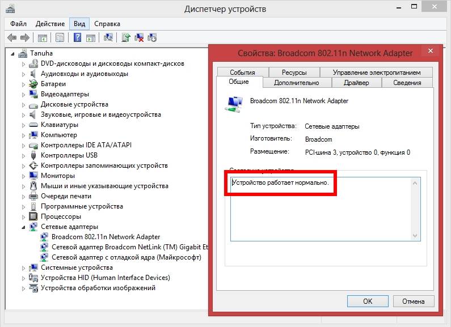This screenshot has height=327, width=451.
Task: Close the Broadcom properties dialog
Action: click(430, 51)
